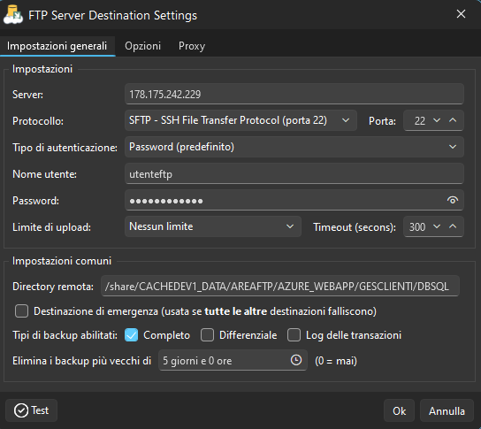The height and width of the screenshot is (429, 481).
Task: Open the Proxy tab
Action: [x=192, y=46]
